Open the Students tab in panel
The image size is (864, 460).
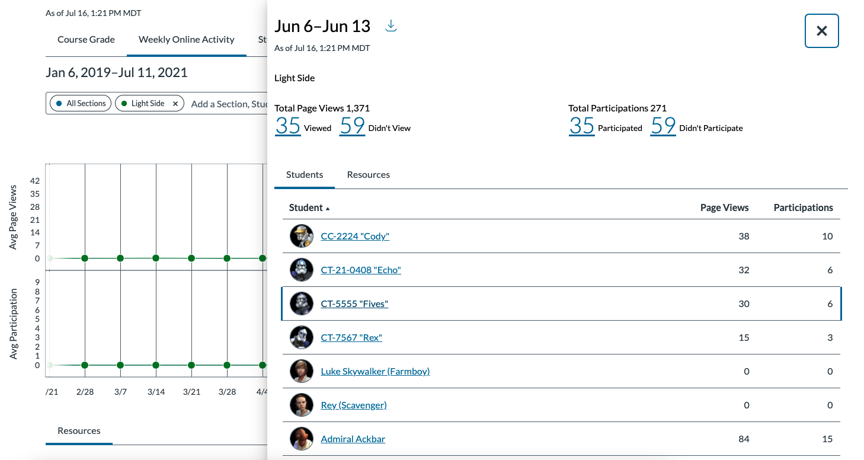coord(305,175)
